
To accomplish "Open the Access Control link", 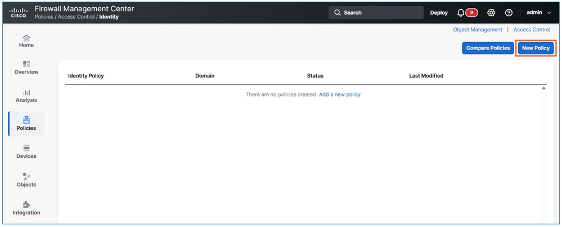I will (x=532, y=30).
